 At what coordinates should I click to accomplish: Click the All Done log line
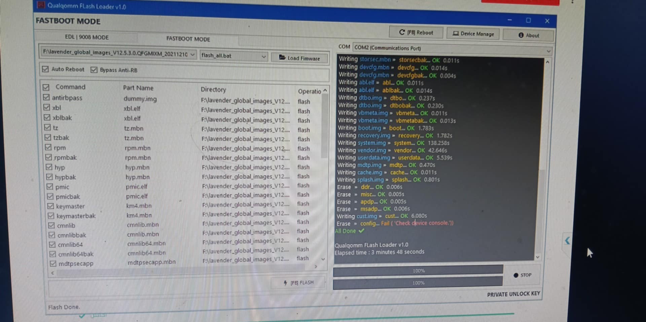[x=349, y=231]
